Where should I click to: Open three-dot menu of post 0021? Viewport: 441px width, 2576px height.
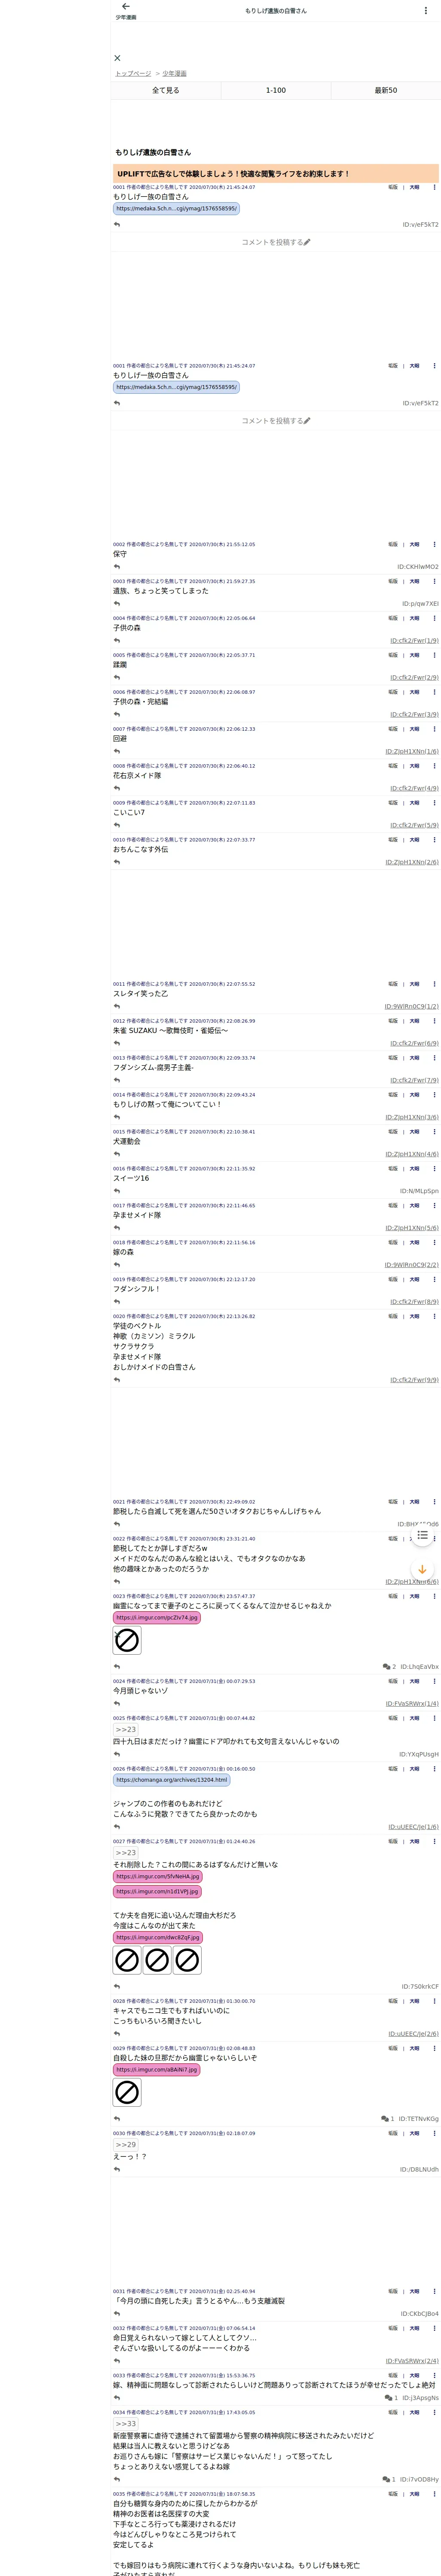[434, 1502]
